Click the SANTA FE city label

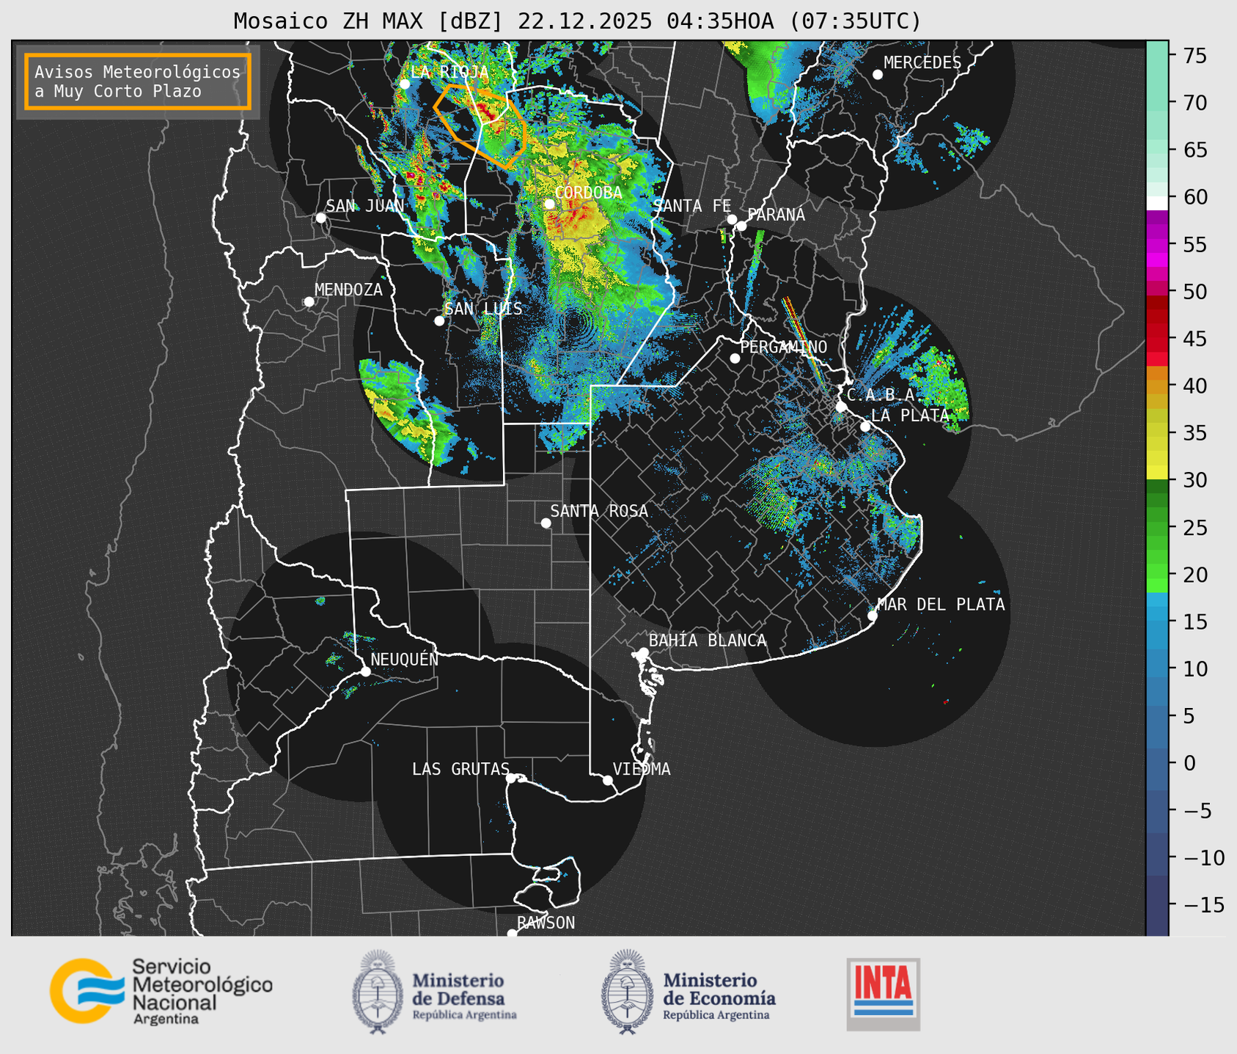tap(692, 206)
